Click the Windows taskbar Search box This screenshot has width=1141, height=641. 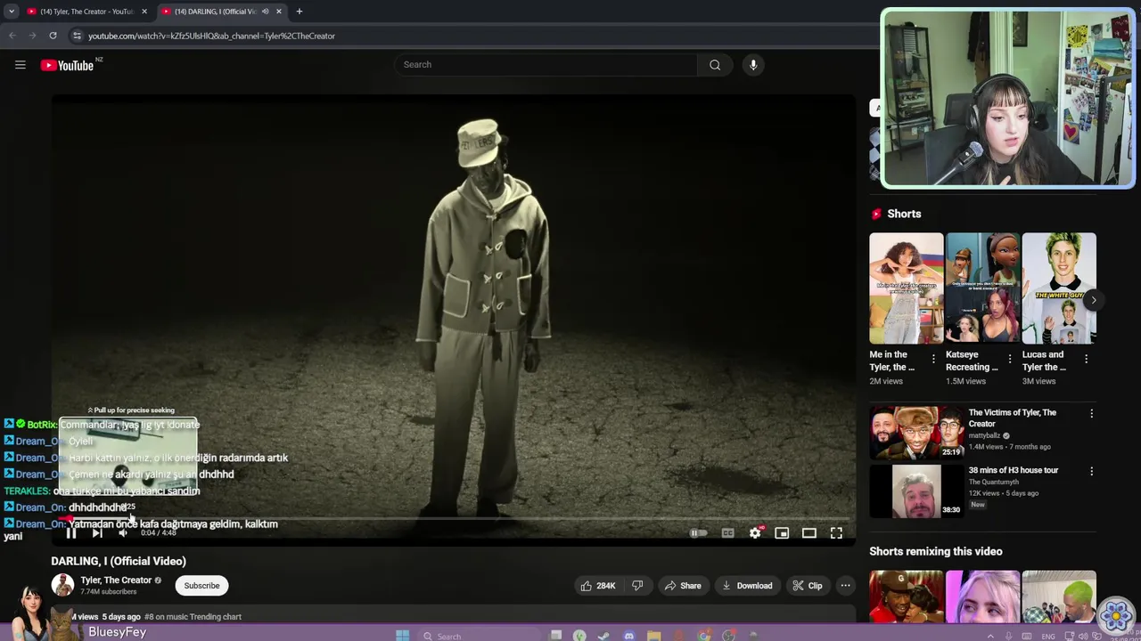pos(477,636)
